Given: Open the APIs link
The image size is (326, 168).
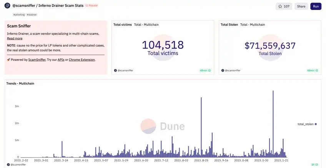Looking at the screenshot, I should 61,60.
